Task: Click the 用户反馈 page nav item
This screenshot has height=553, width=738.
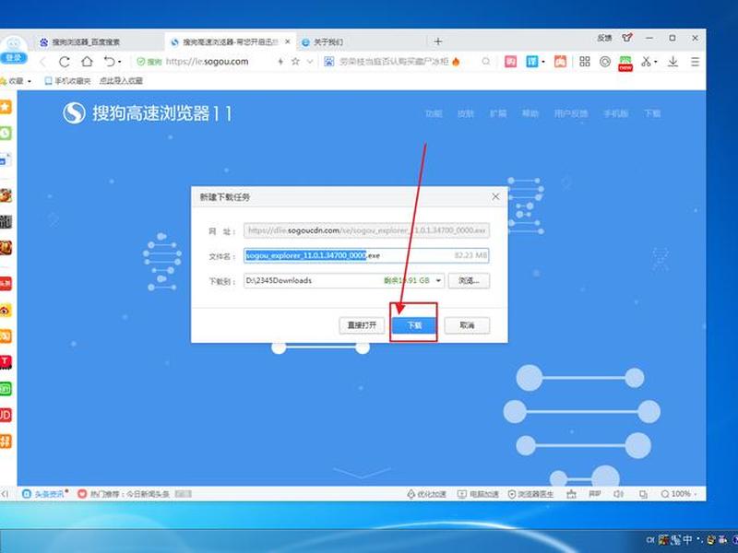Action: pyautogui.click(x=571, y=113)
